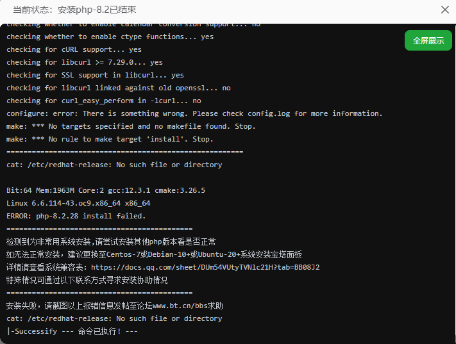
Task: Close the PHP install log dialog
Action: [x=444, y=10]
